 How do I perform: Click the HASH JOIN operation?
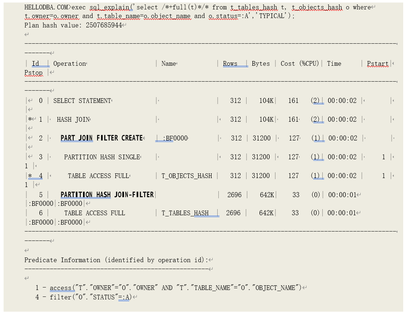[x=73, y=120]
